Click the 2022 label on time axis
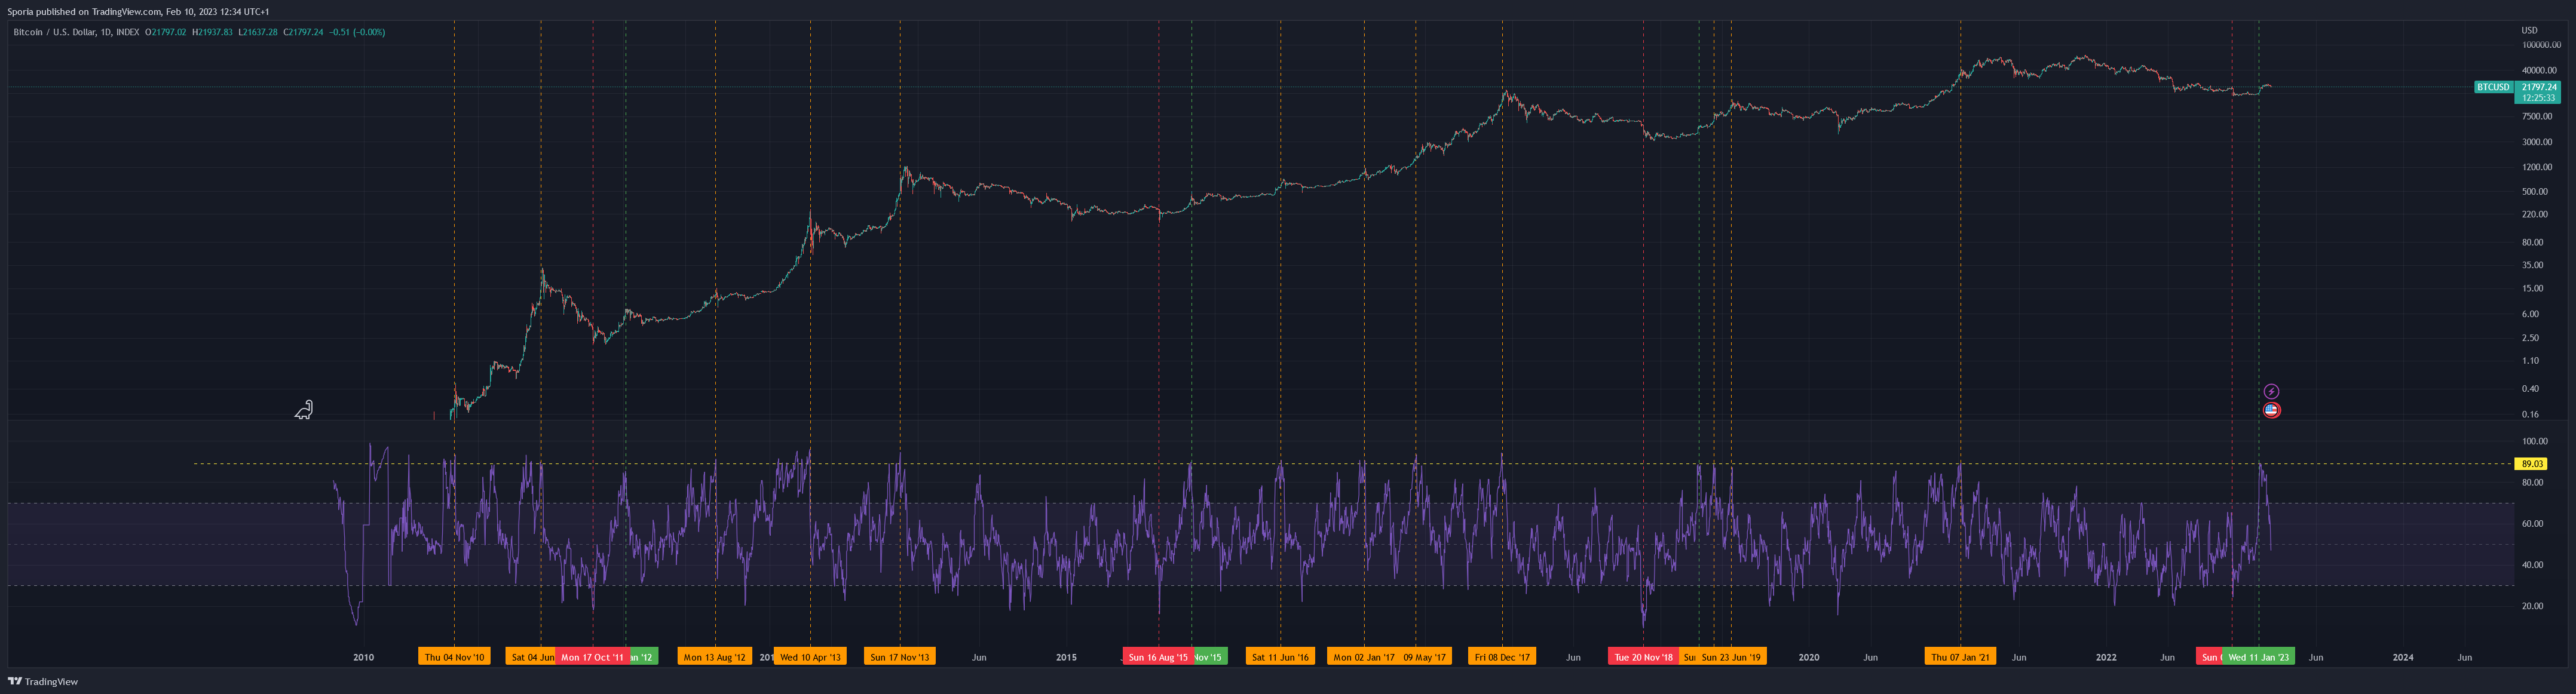 (2106, 658)
